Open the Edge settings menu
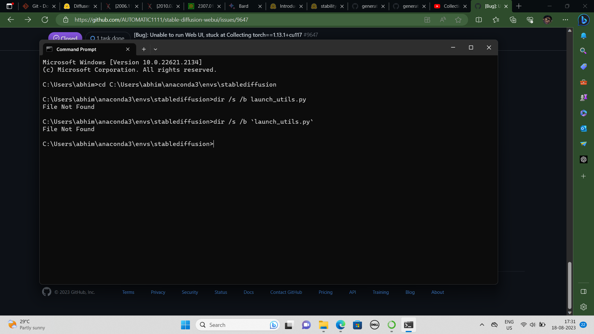Image resolution: width=594 pixels, height=334 pixels. [566, 19]
